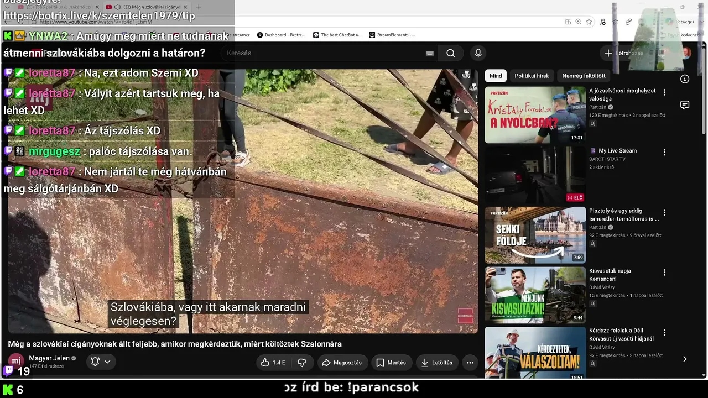This screenshot has height=398, width=708.
Task: Open a new browser tab with plus button
Action: [x=199, y=7]
